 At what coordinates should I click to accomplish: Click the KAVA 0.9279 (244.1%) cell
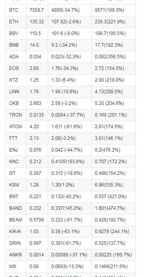point(112,232)
